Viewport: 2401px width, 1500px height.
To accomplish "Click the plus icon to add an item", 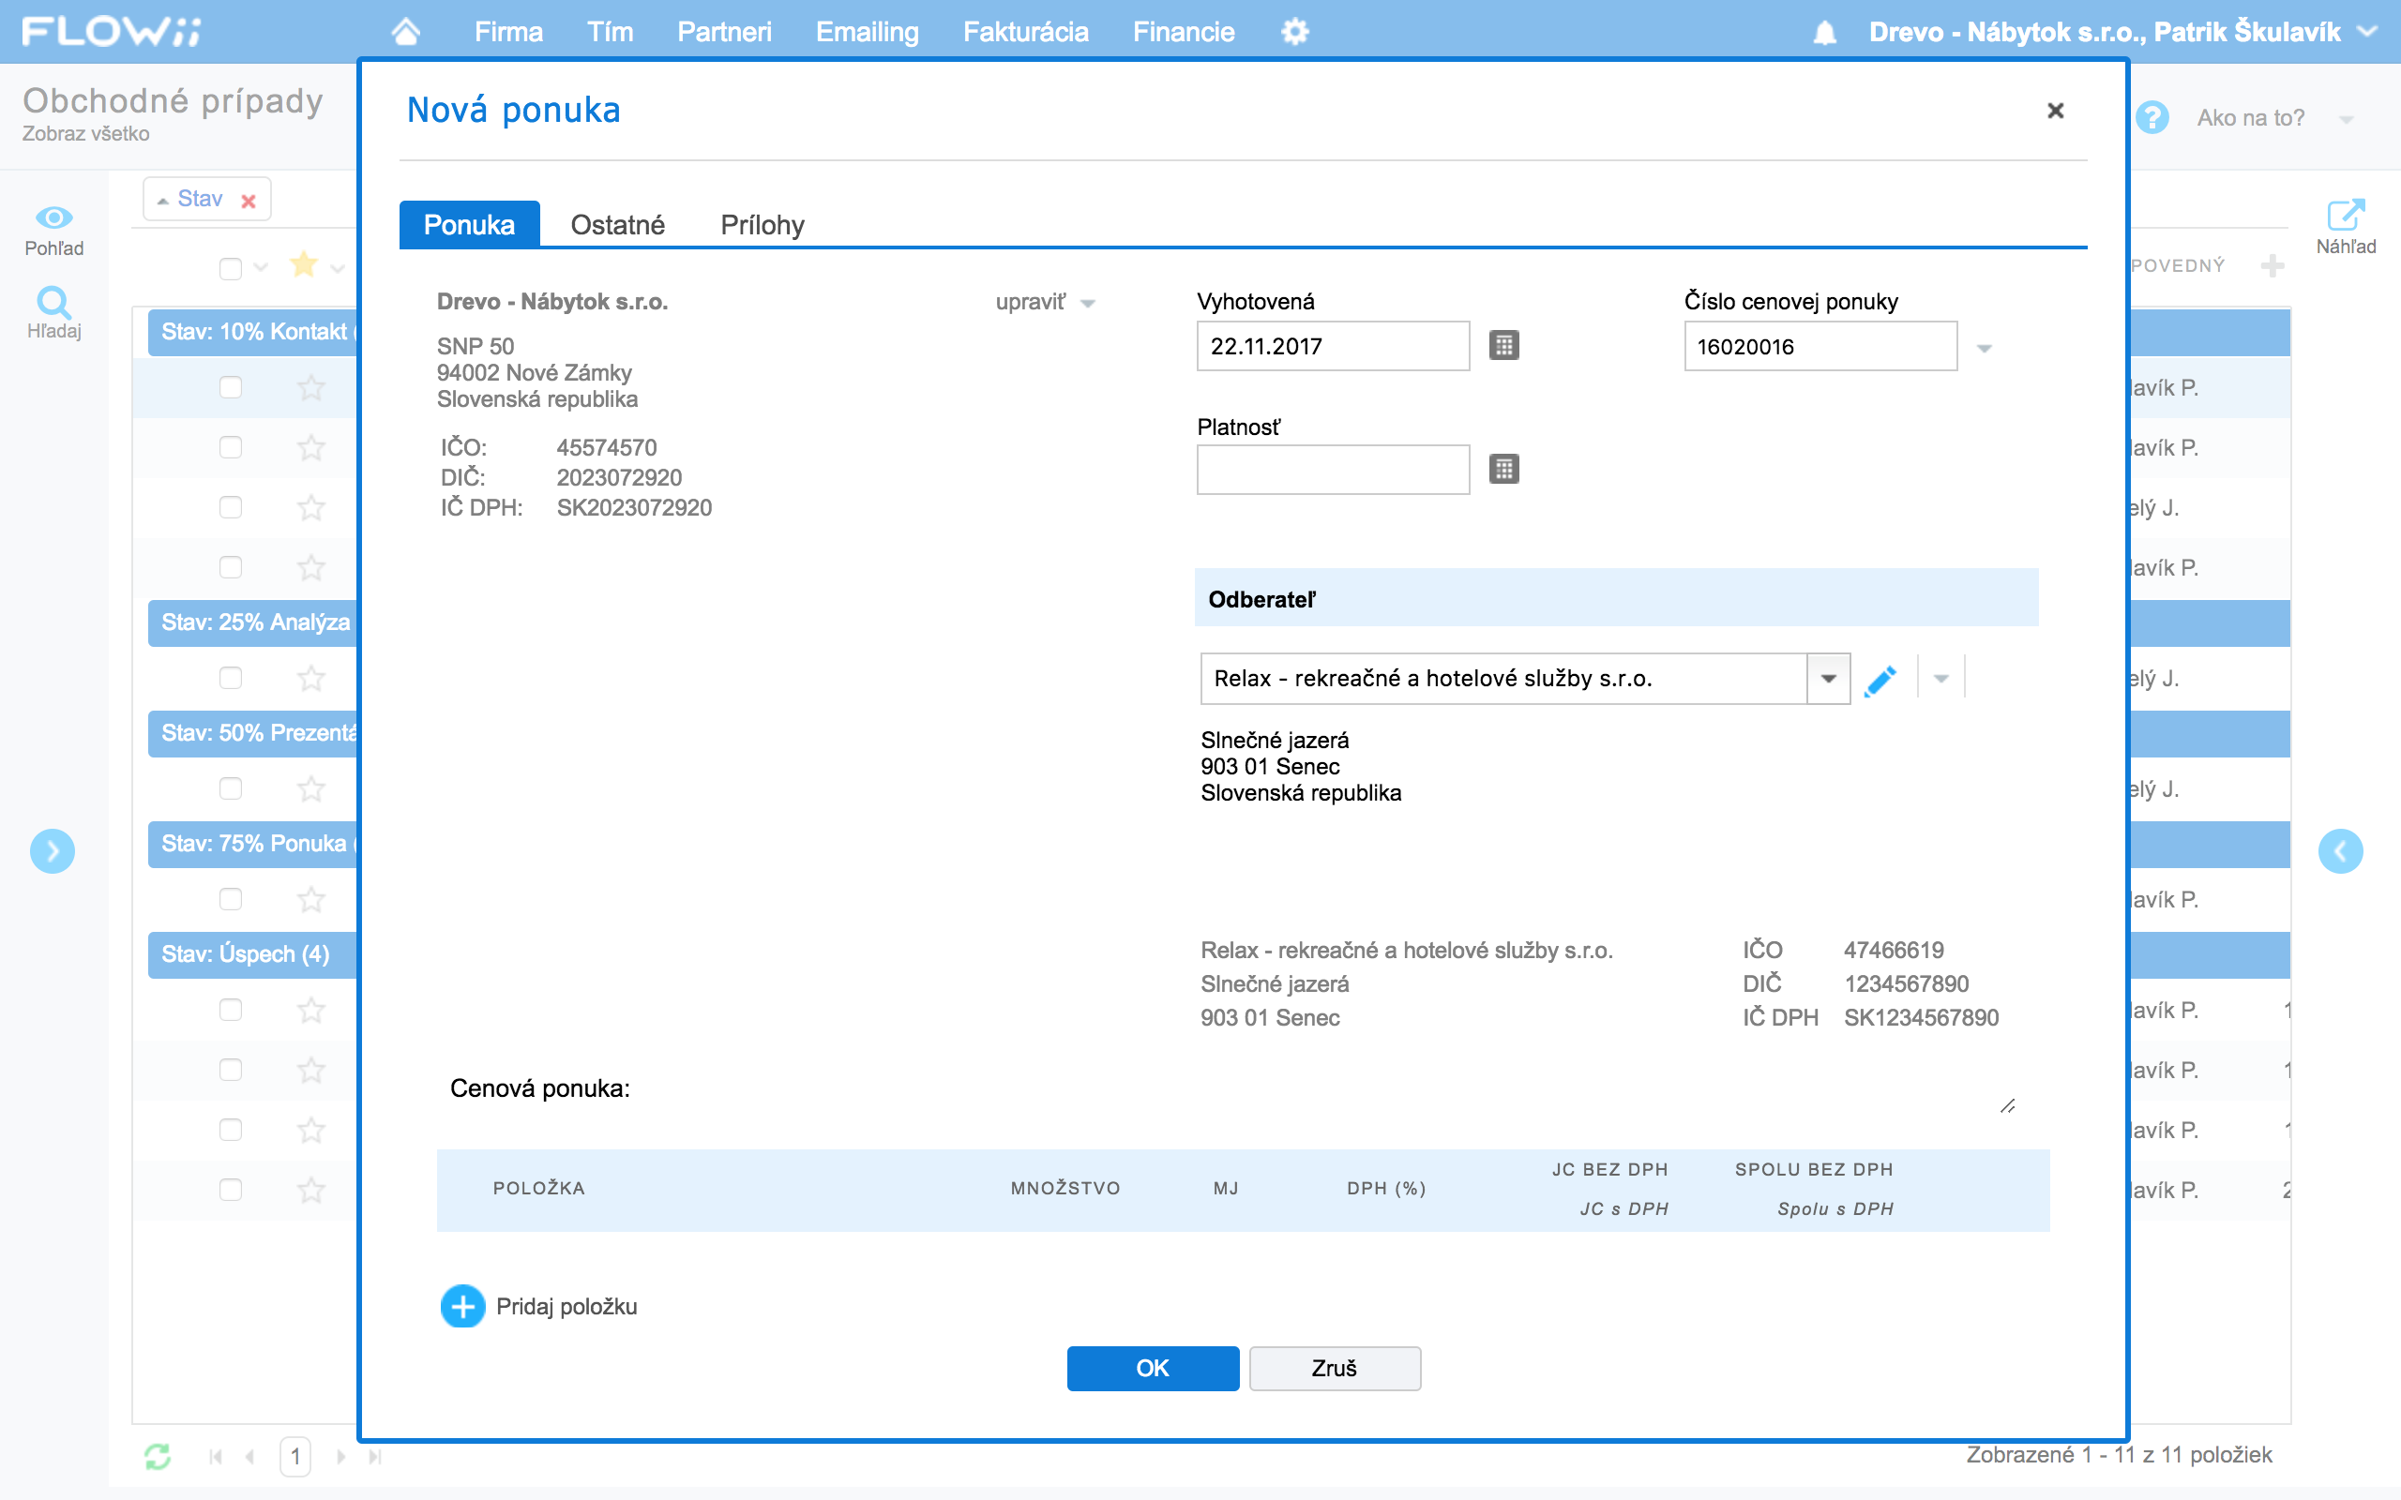I will (462, 1306).
